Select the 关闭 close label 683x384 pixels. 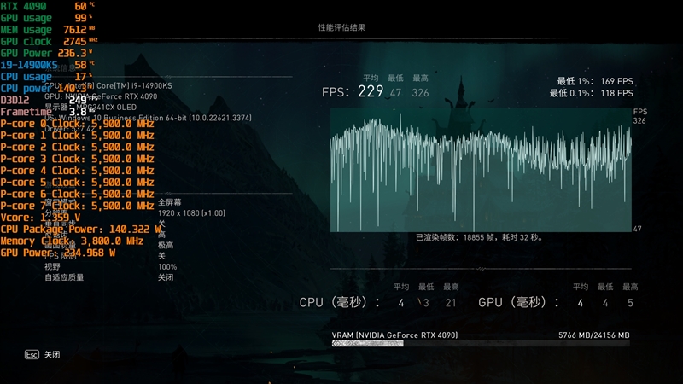tap(52, 355)
